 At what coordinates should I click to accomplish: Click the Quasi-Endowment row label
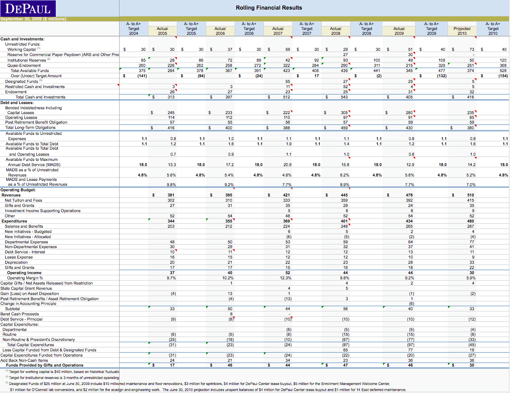tap(24, 65)
